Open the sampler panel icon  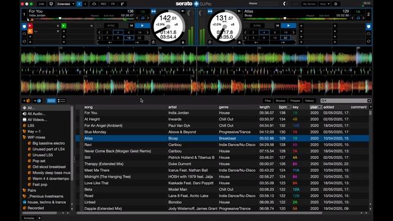click(123, 4)
